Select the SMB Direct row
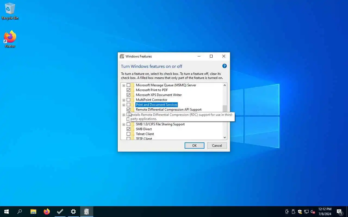The image size is (348, 217). point(144,129)
